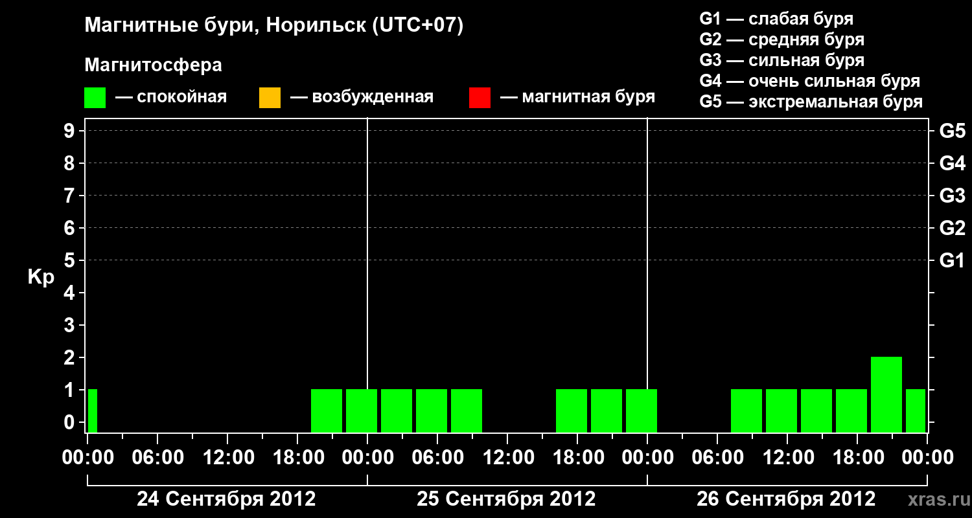Click 'G3 — сильная буря' description
This screenshot has height=518, width=972.
781,60
